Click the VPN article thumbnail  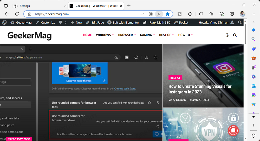pos(203,124)
